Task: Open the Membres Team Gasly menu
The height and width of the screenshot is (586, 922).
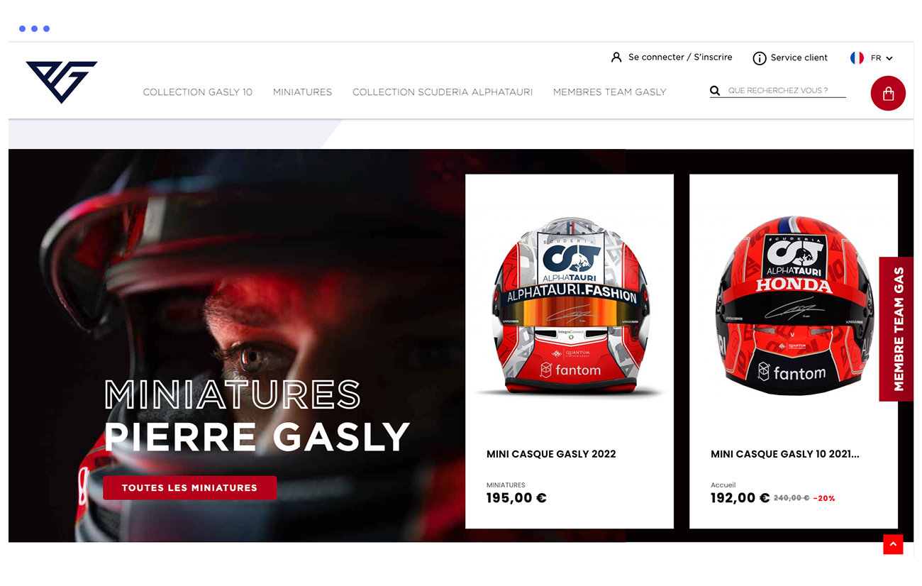Action: tap(610, 92)
